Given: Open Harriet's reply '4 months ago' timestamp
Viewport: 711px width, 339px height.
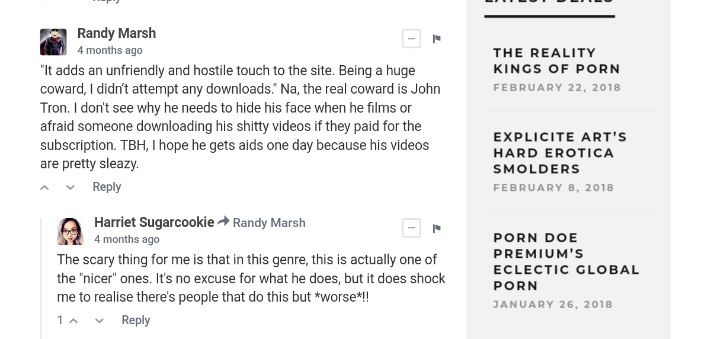Looking at the screenshot, I should click(127, 239).
